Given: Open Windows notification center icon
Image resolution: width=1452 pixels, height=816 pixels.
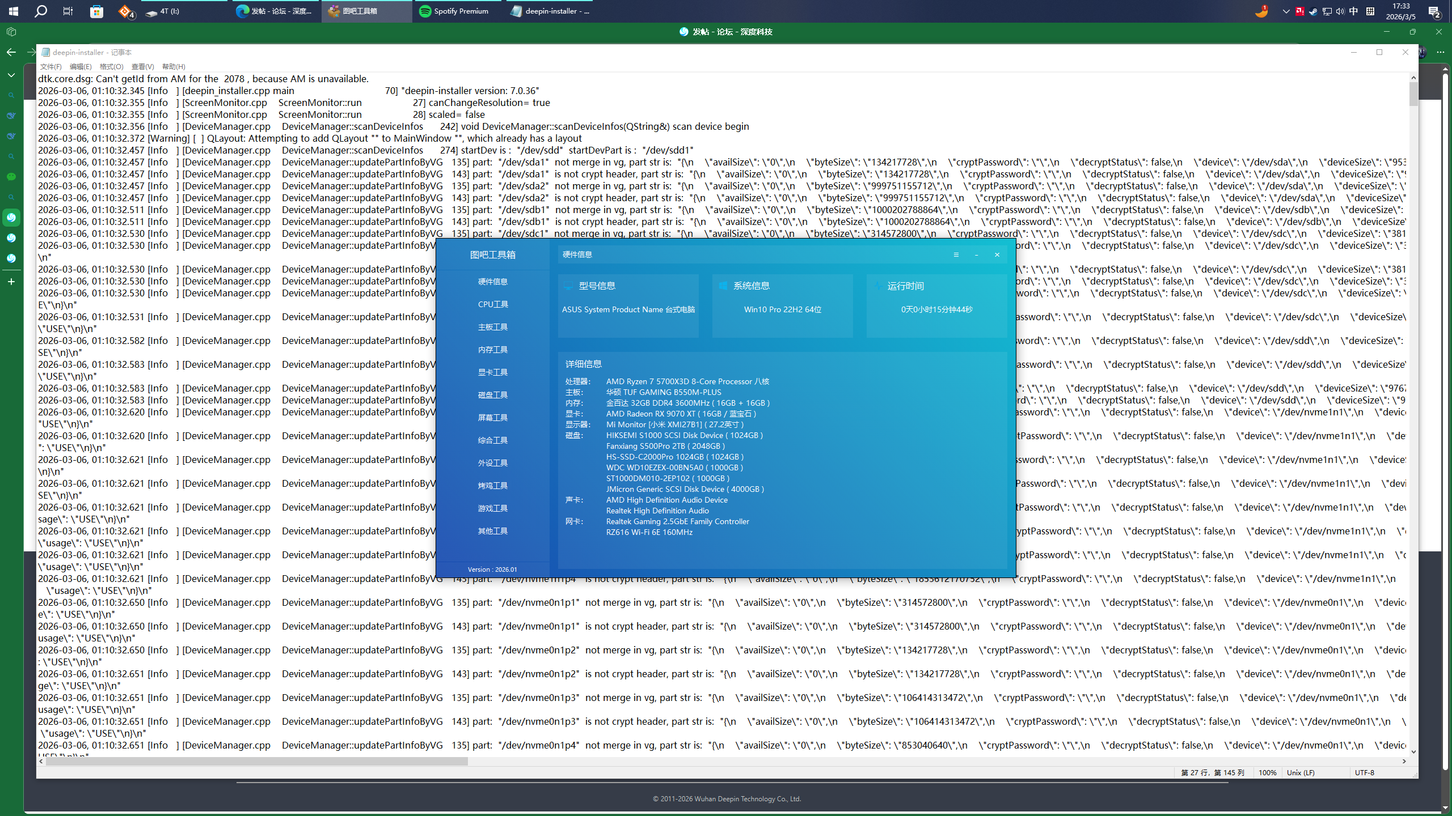Looking at the screenshot, I should (x=1434, y=11).
